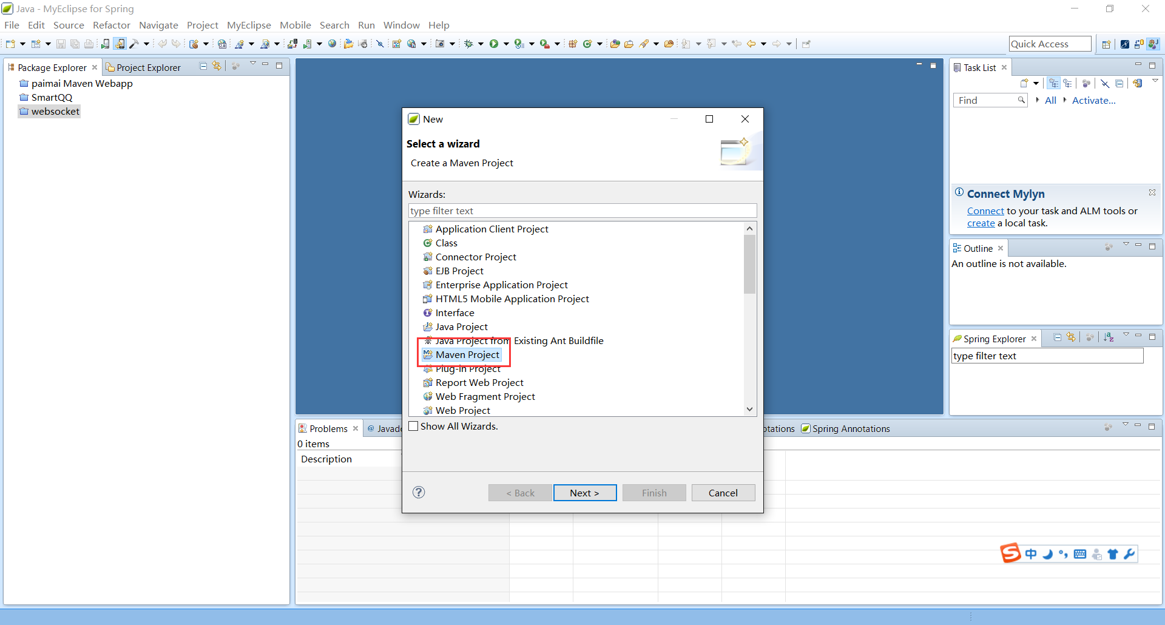This screenshot has width=1165, height=625.
Task: Click Collapse All icon in Package Explorer
Action: pyautogui.click(x=203, y=66)
